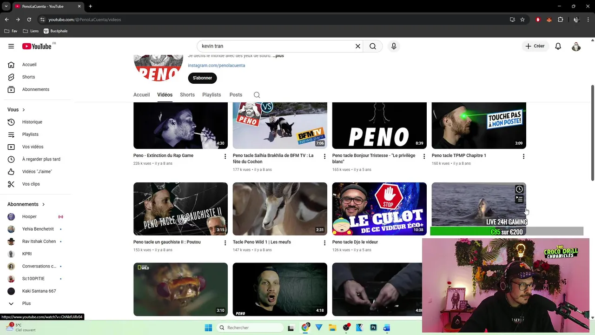Open instagram.com/penolacuenta link
595x335 pixels.
216,66
